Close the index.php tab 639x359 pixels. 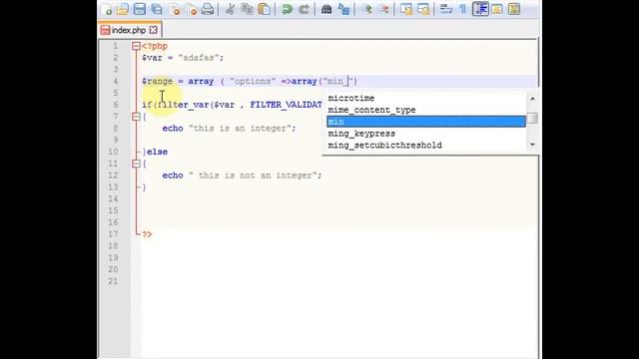pos(153,30)
